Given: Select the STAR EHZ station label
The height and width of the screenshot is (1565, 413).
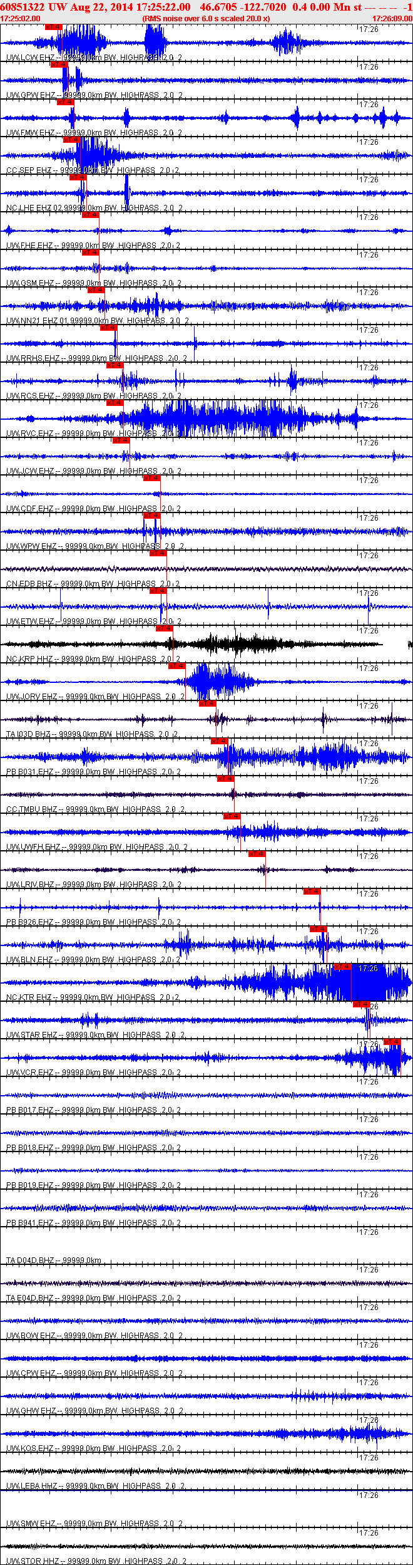Looking at the screenshot, I should (x=95, y=1035).
